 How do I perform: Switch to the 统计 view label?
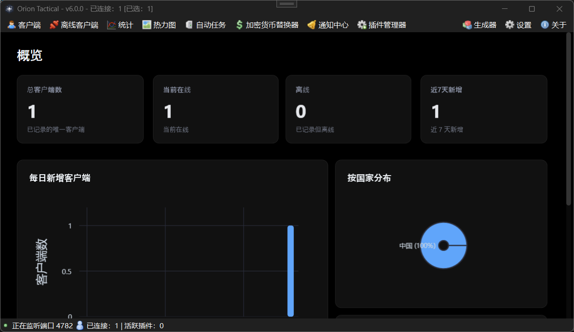[x=126, y=25]
